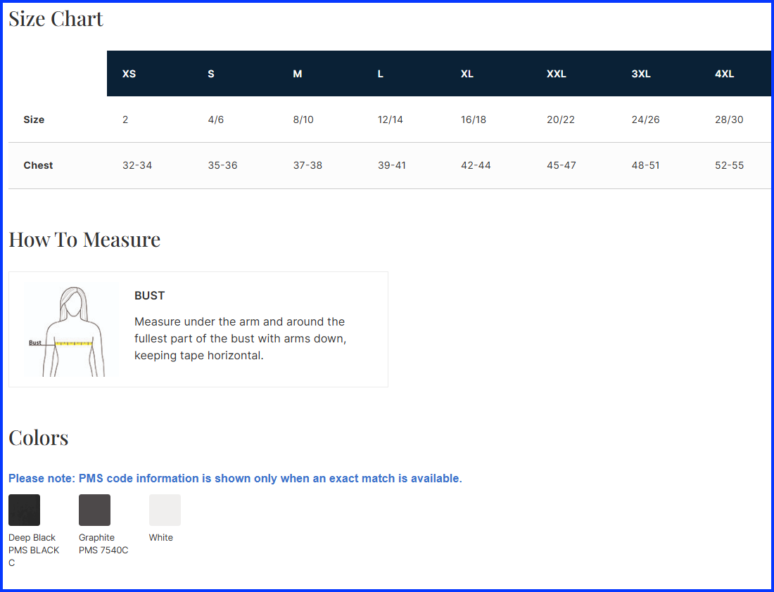Click the XS column header

129,74
